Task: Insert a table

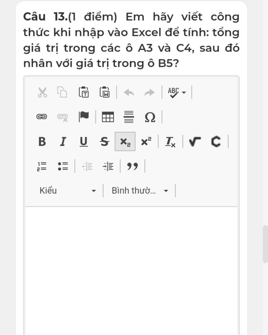Action: pyautogui.click(x=108, y=117)
